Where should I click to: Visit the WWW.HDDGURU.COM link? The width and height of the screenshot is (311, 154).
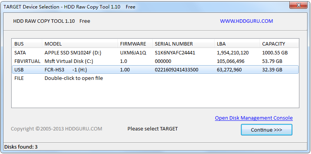(x=247, y=21)
